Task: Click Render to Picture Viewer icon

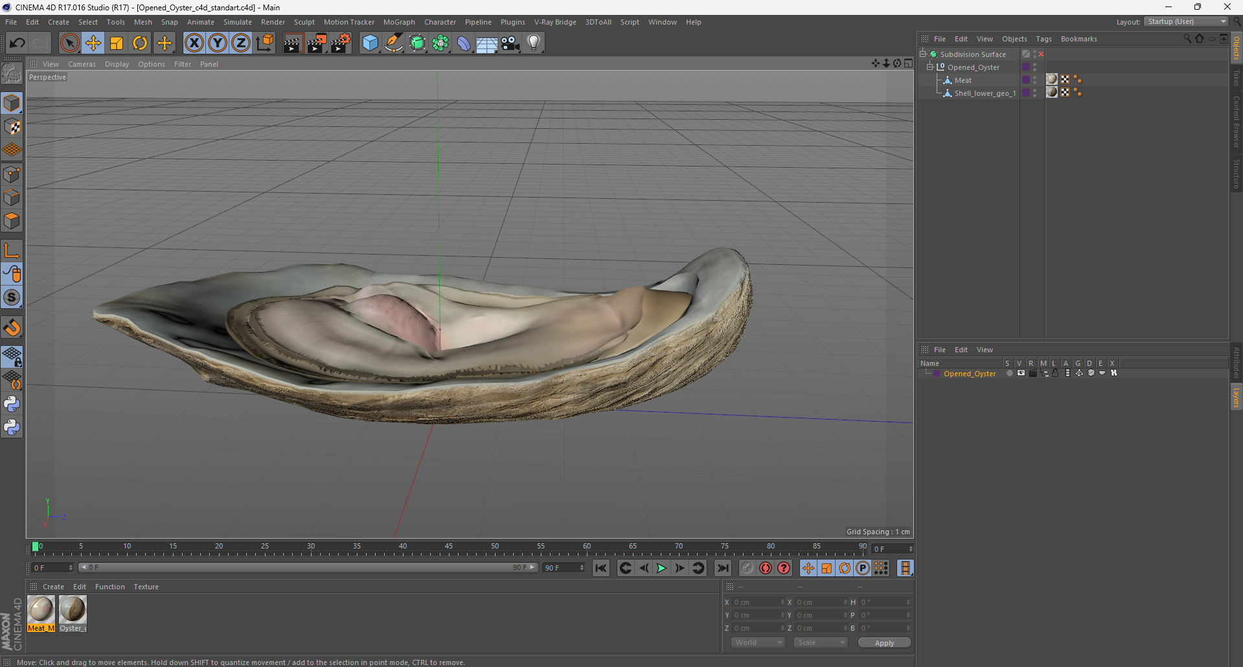Action: click(317, 43)
